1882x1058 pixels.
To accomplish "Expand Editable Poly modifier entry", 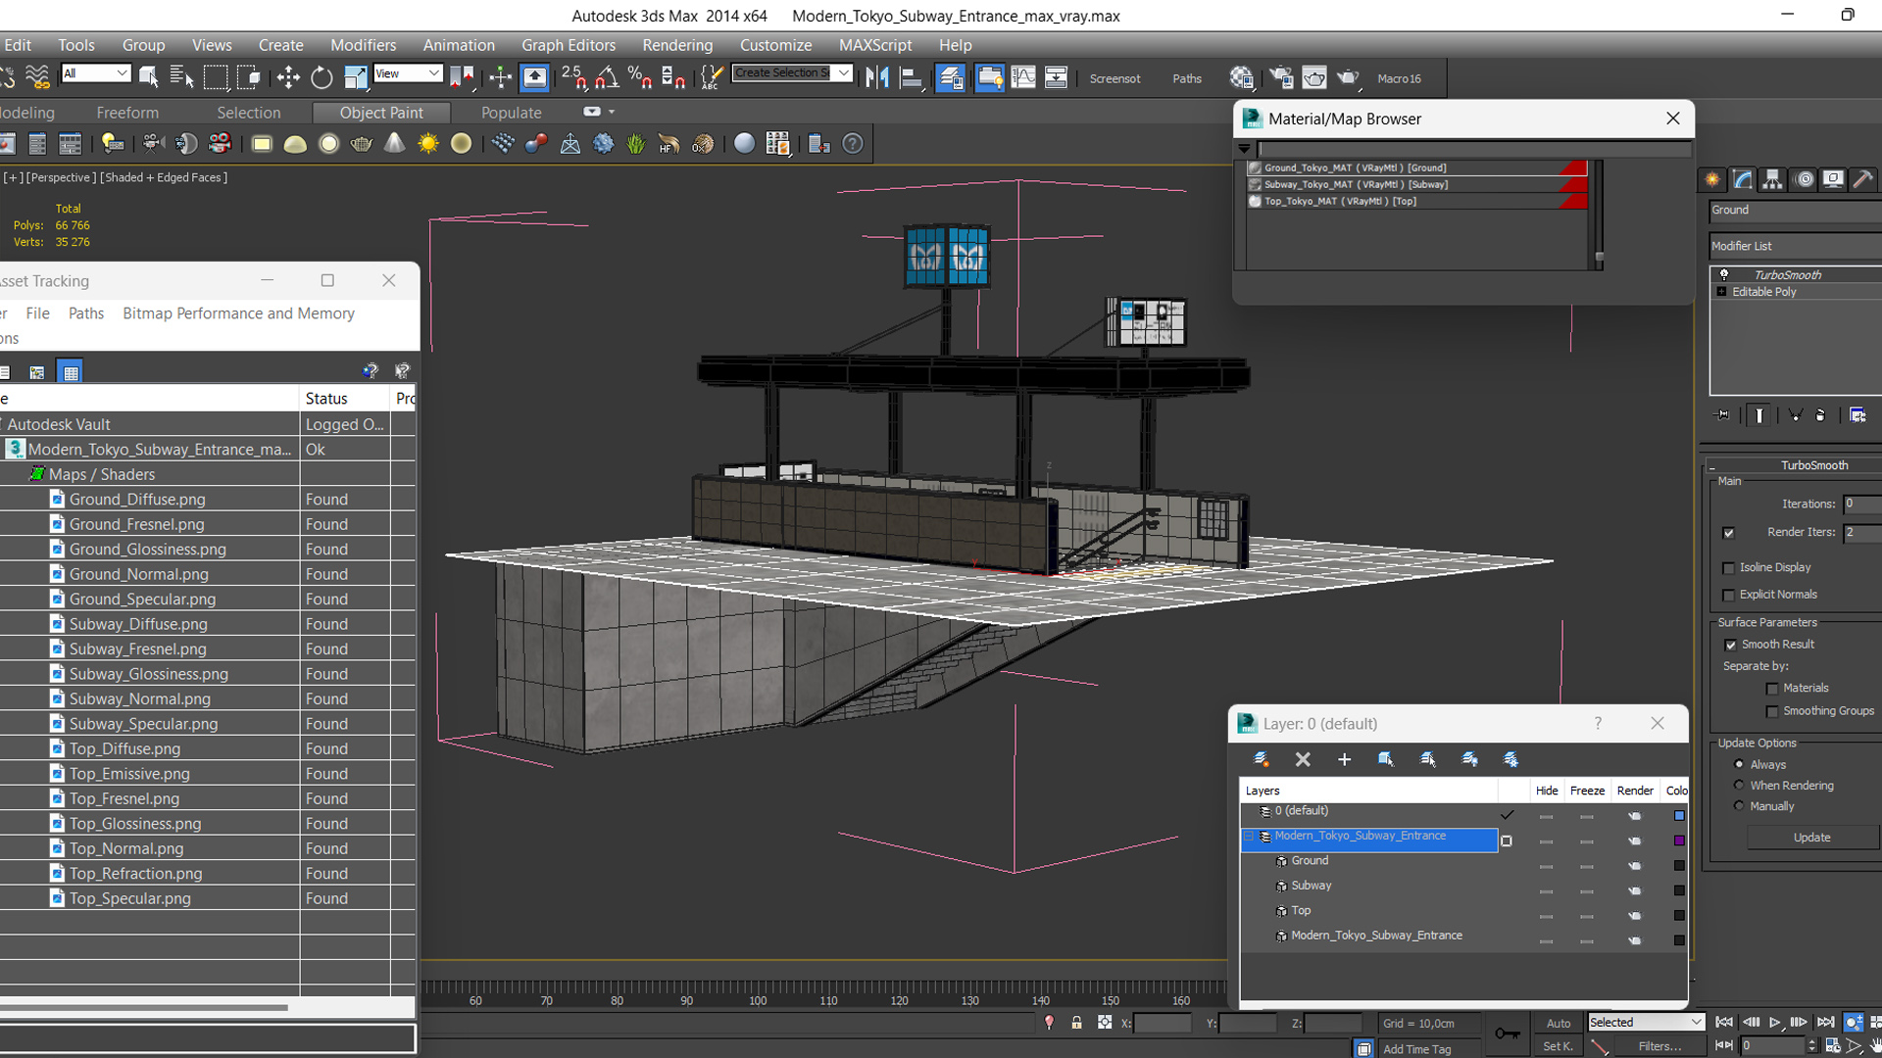I will (1722, 292).
